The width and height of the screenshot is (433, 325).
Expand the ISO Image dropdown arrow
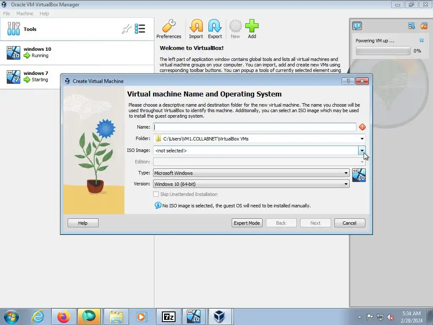(x=362, y=151)
